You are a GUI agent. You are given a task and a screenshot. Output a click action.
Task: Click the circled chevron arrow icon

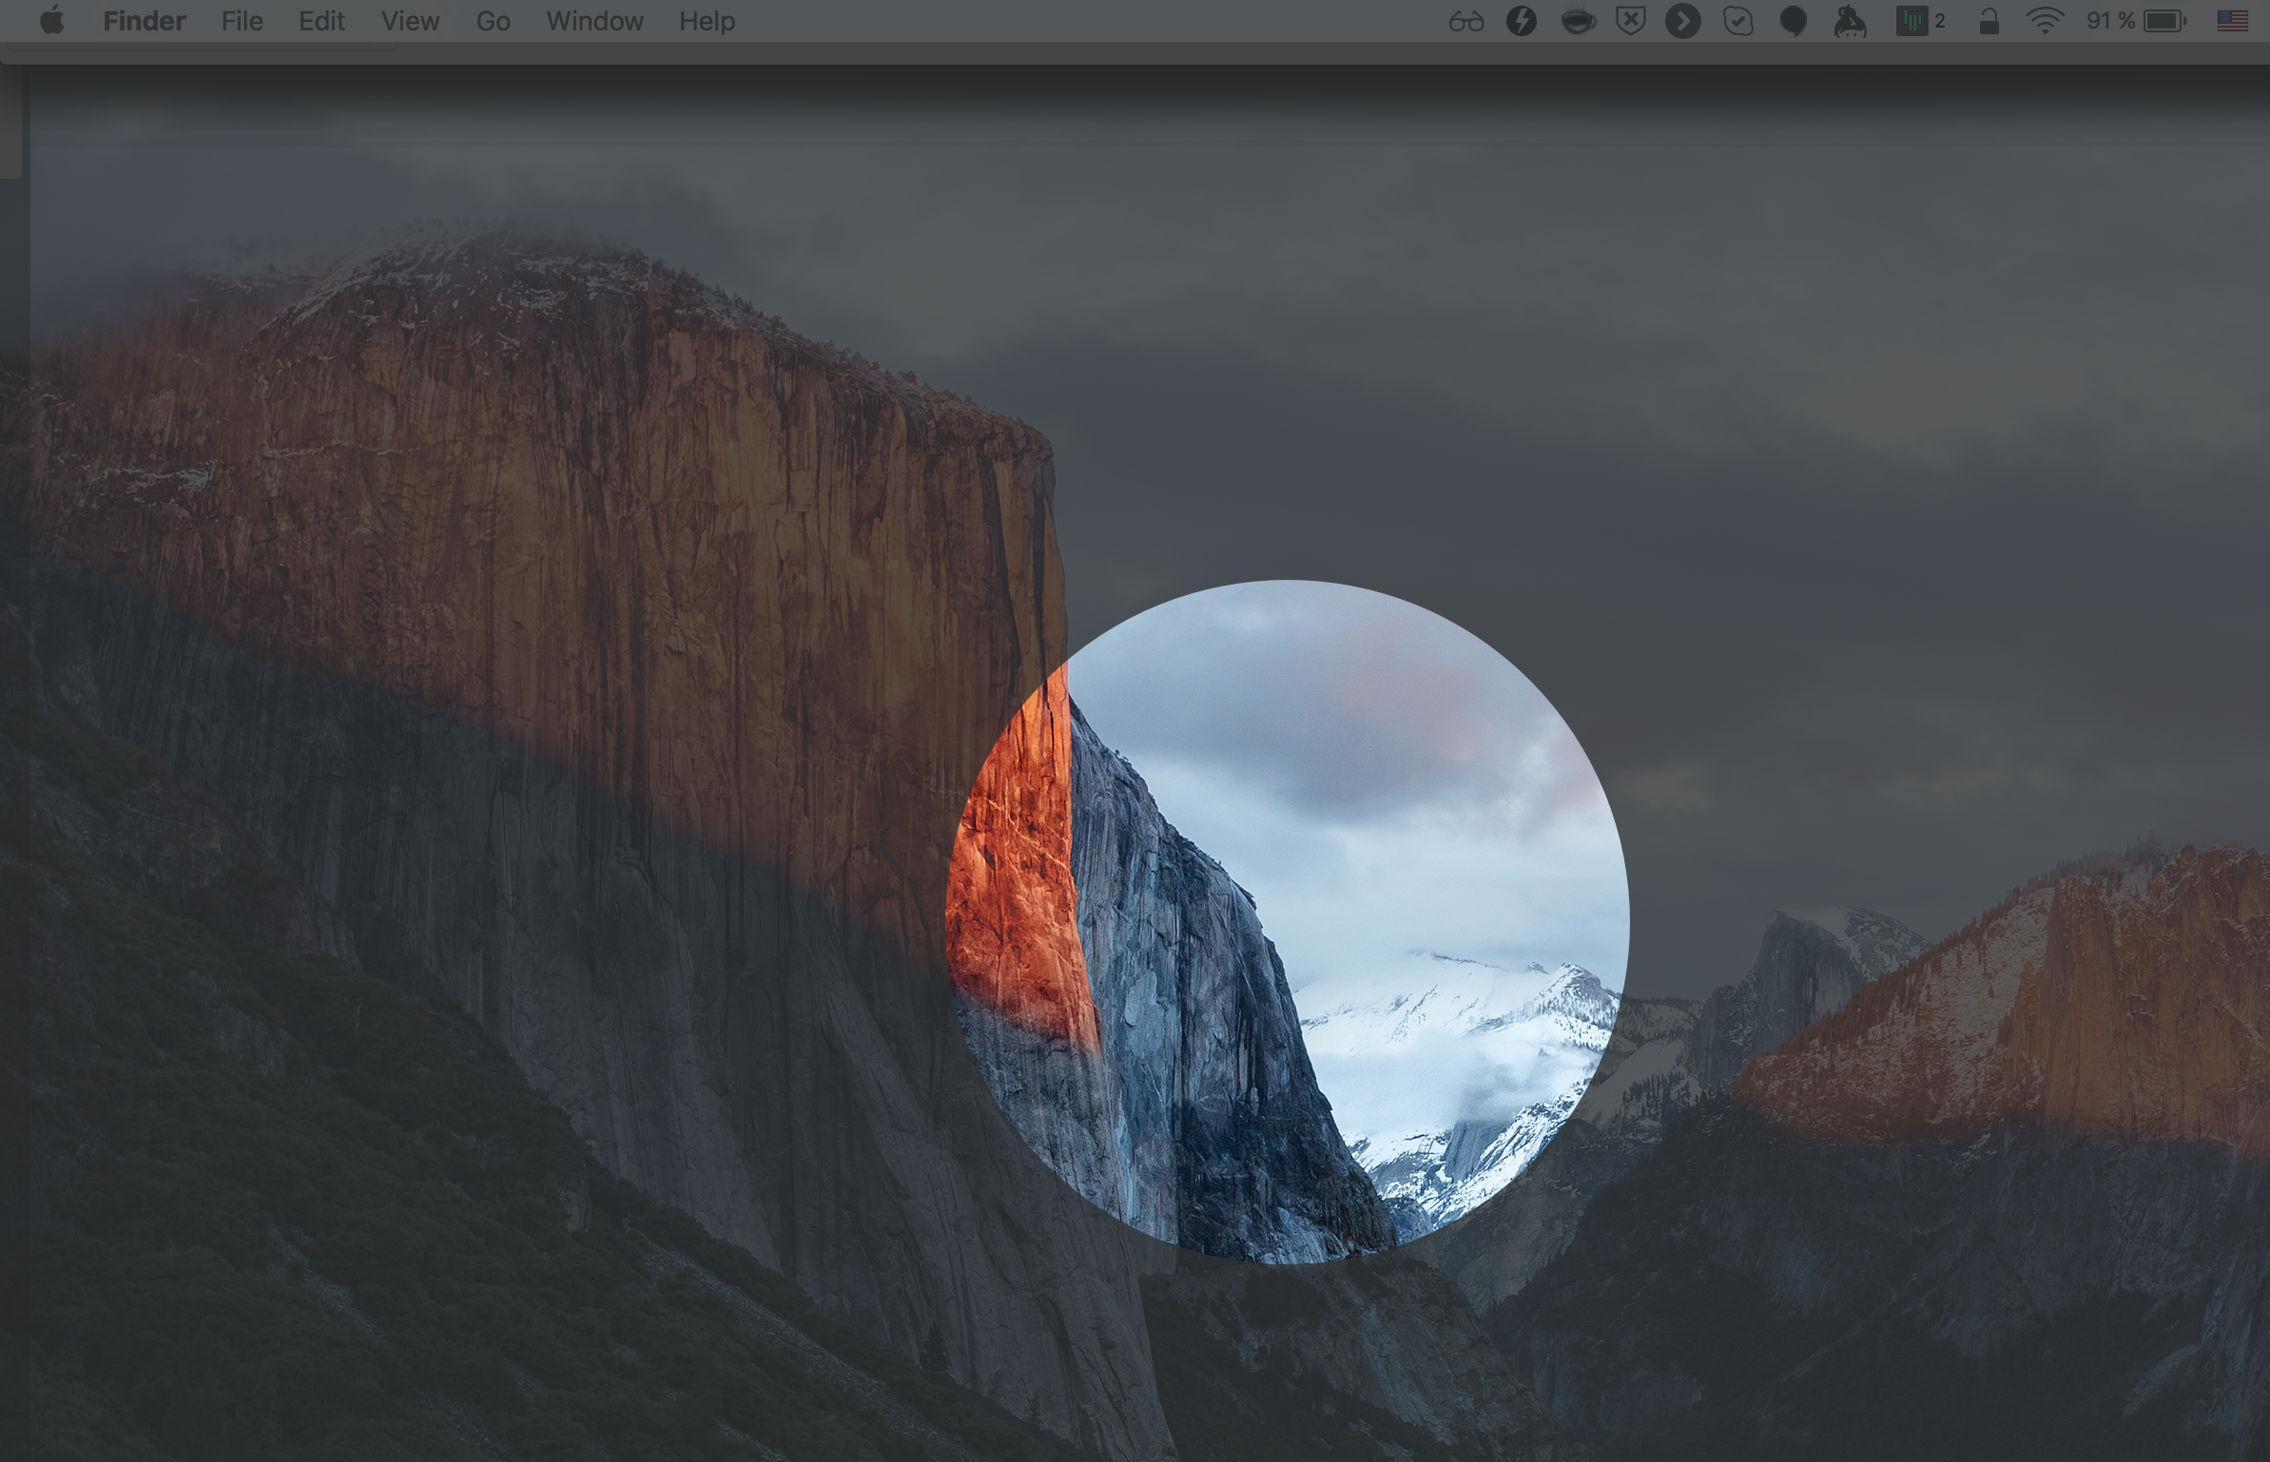[x=1682, y=21]
